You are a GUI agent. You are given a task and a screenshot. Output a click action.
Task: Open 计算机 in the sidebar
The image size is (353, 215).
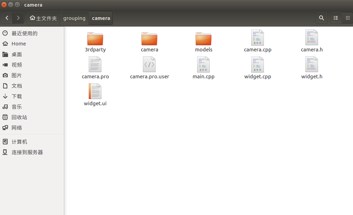pyautogui.click(x=32, y=142)
